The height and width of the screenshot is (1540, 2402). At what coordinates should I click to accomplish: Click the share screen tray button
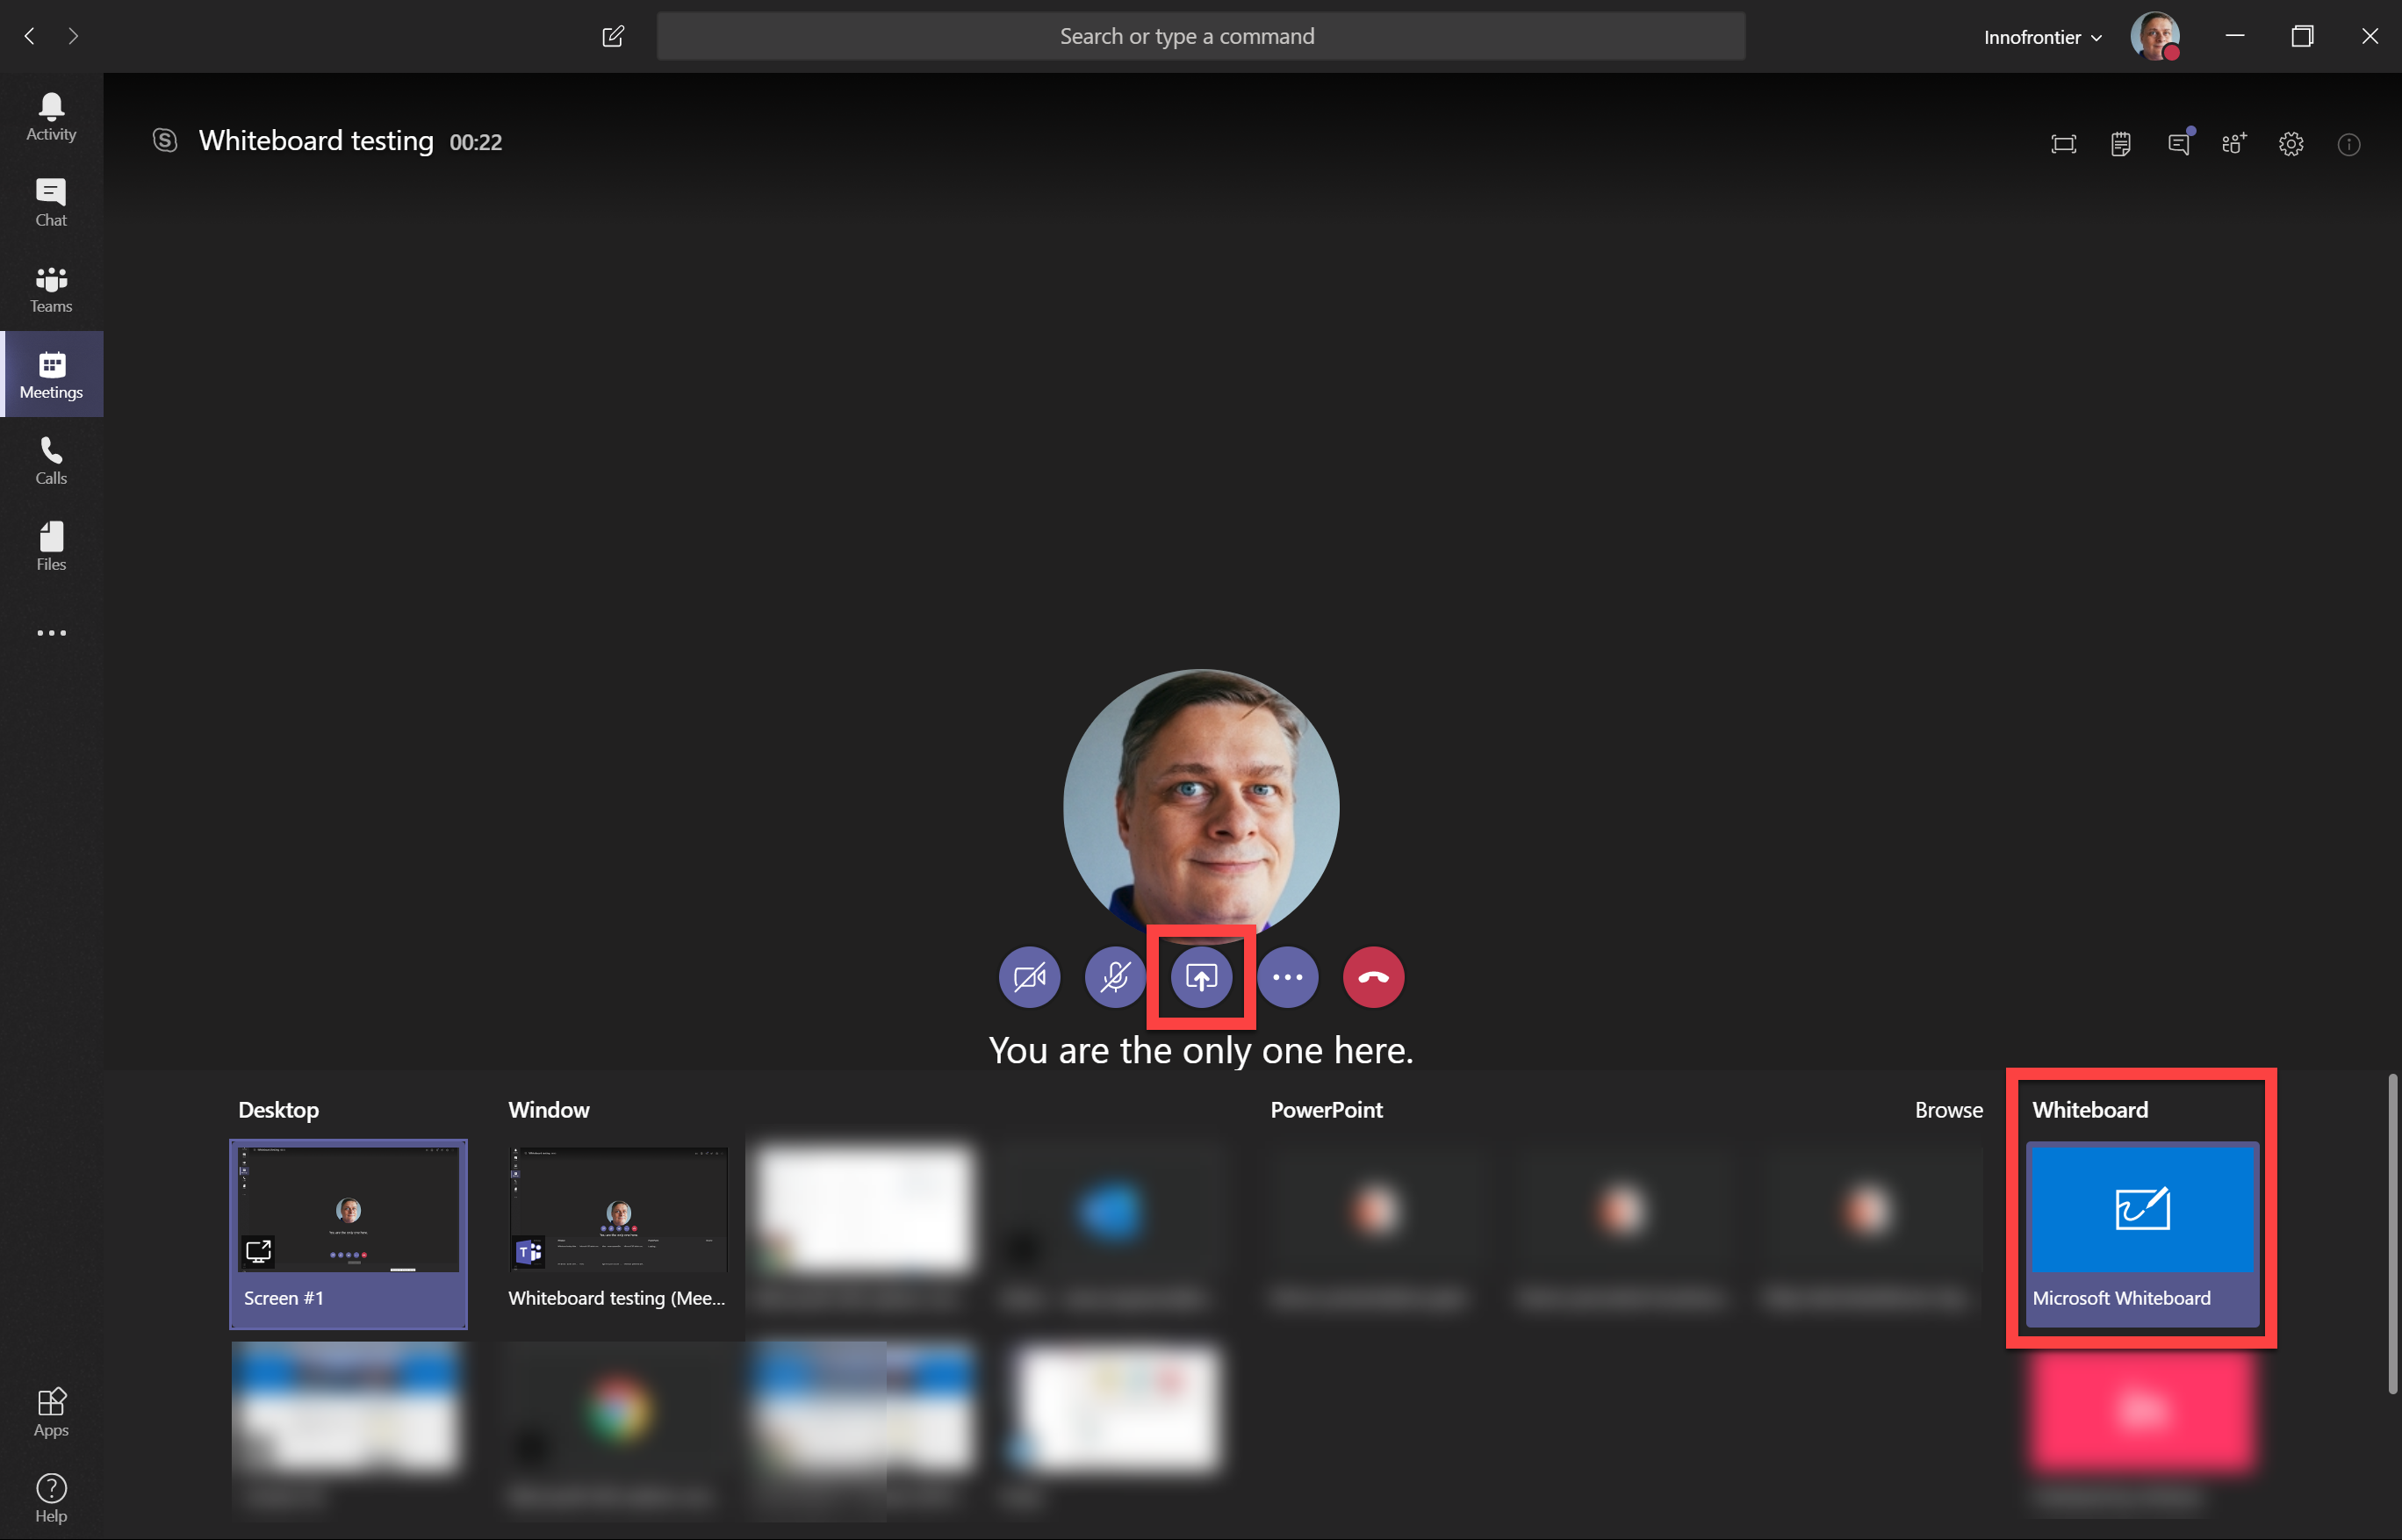tap(1201, 977)
